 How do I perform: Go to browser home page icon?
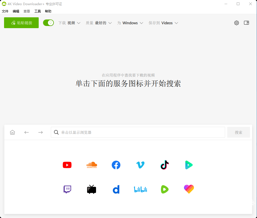tap(12, 132)
